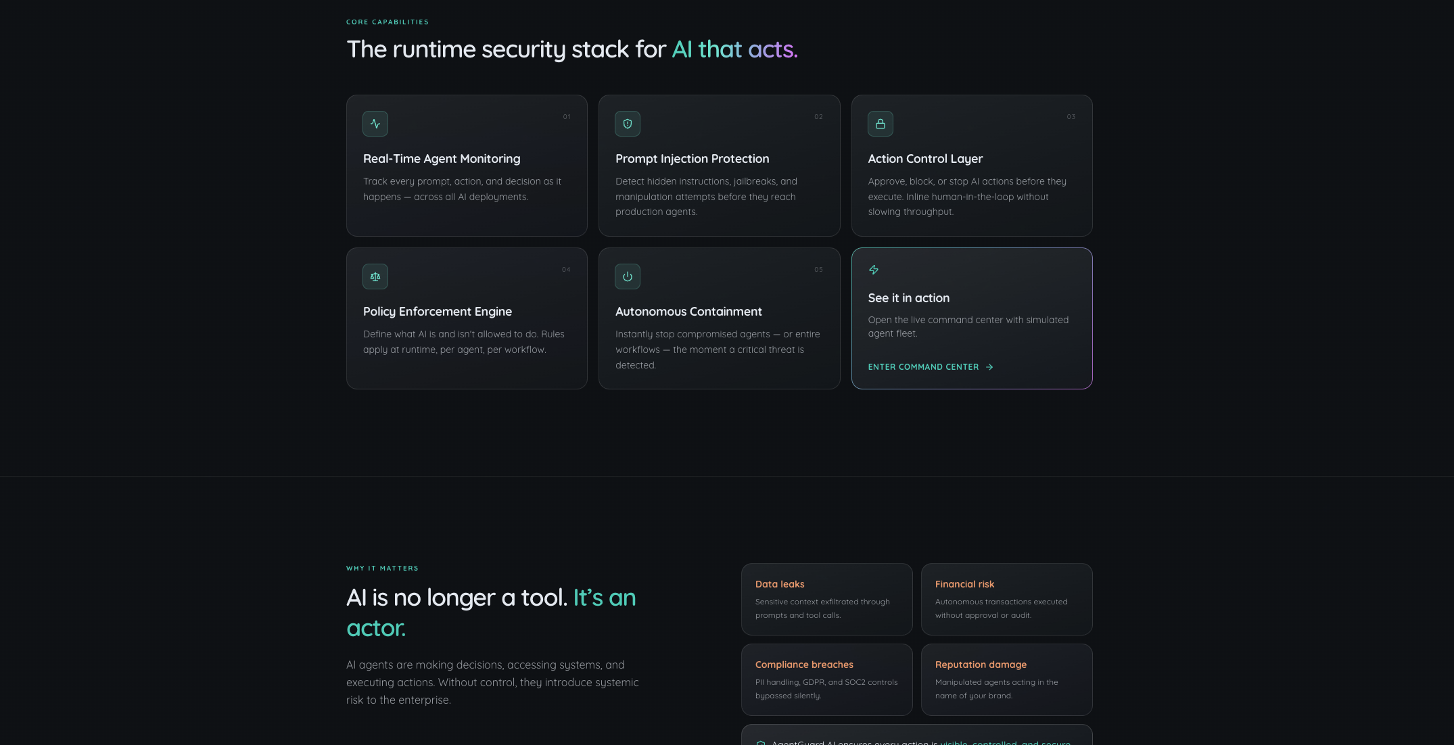Open the Enter Command Center link

tap(931, 367)
